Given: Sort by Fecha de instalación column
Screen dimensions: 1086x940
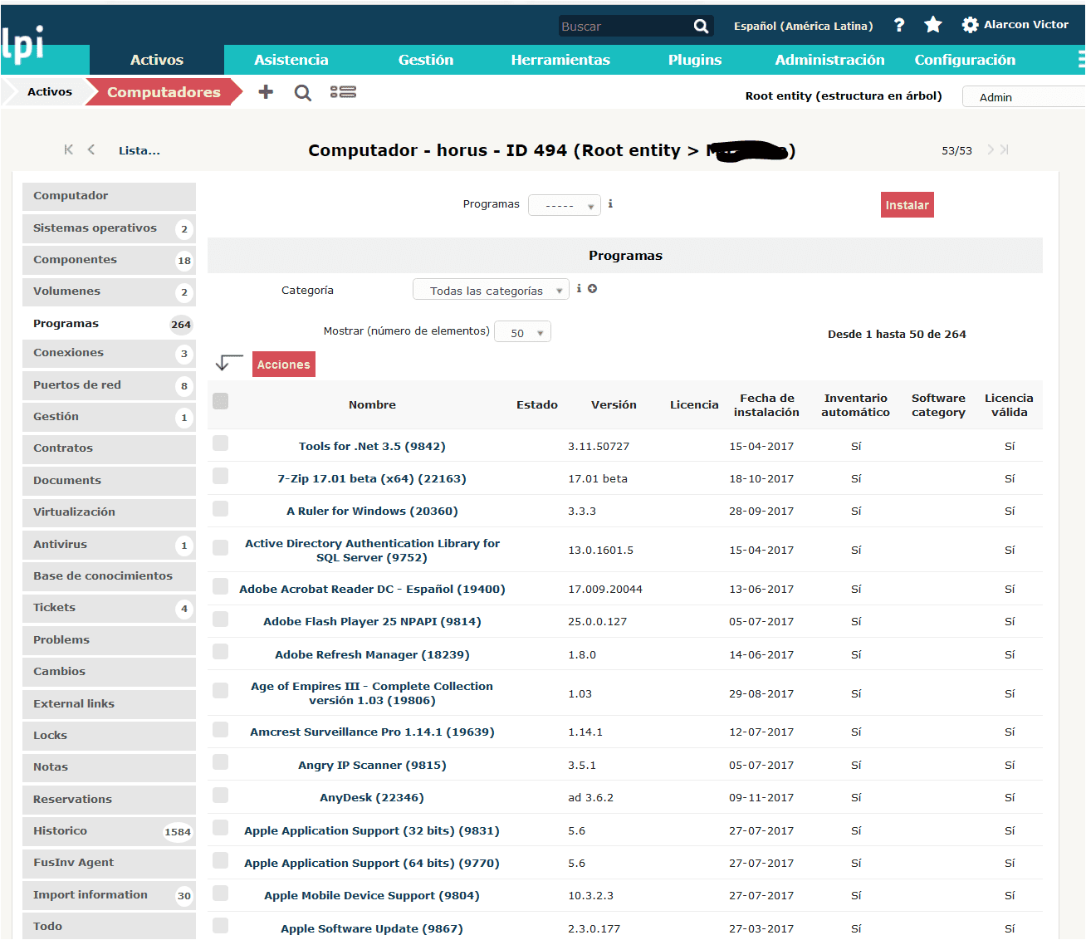Looking at the screenshot, I should tap(766, 405).
